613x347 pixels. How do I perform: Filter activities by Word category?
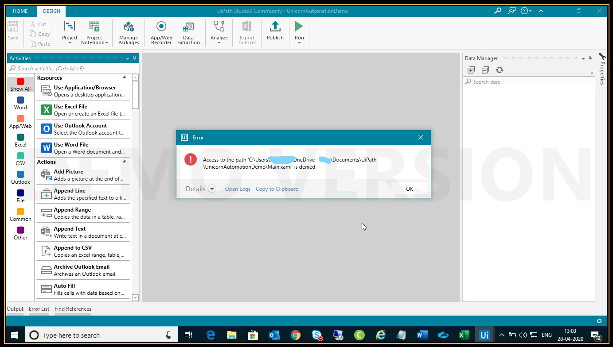tap(20, 103)
